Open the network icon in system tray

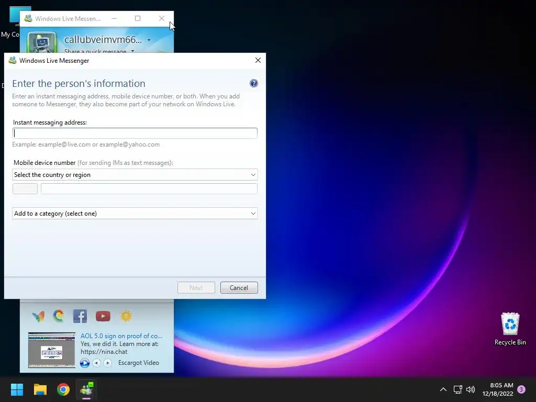click(x=457, y=389)
